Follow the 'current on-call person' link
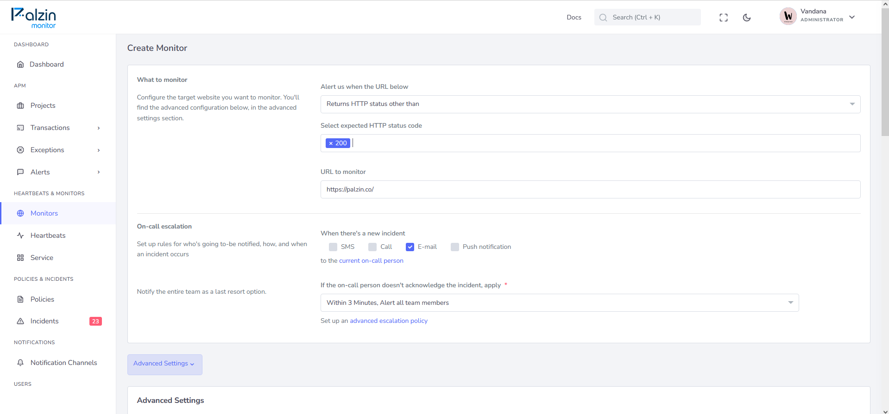889x414 pixels. click(371, 261)
